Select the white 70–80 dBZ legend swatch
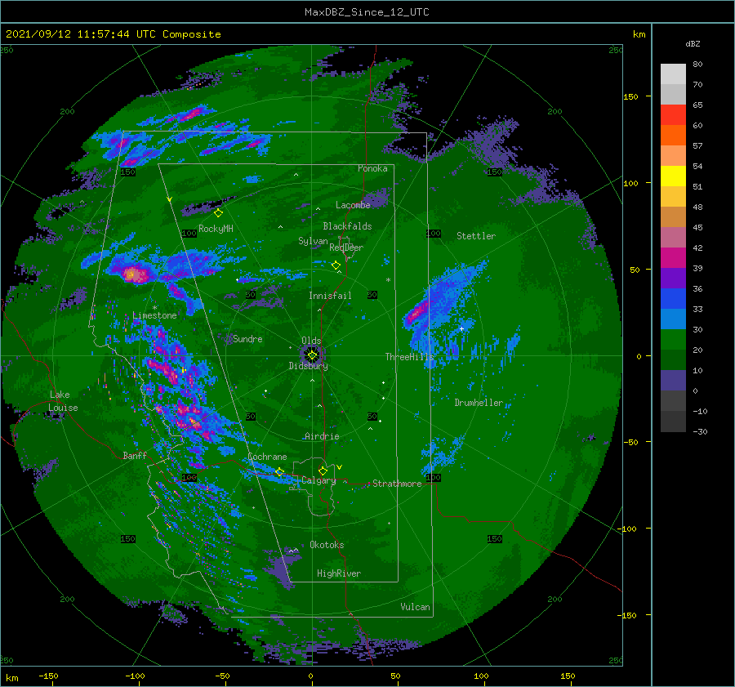Screen dimensions: 735x687 coord(673,74)
